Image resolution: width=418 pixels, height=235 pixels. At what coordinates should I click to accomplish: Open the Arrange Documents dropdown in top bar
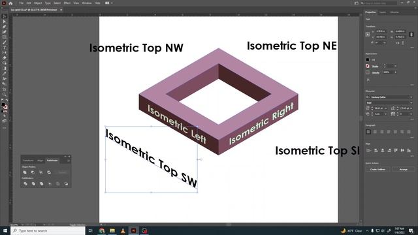pos(109,3)
